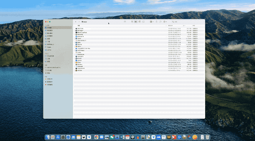Sort by the size column header
The image size is (255, 141).
(x=184, y=26)
